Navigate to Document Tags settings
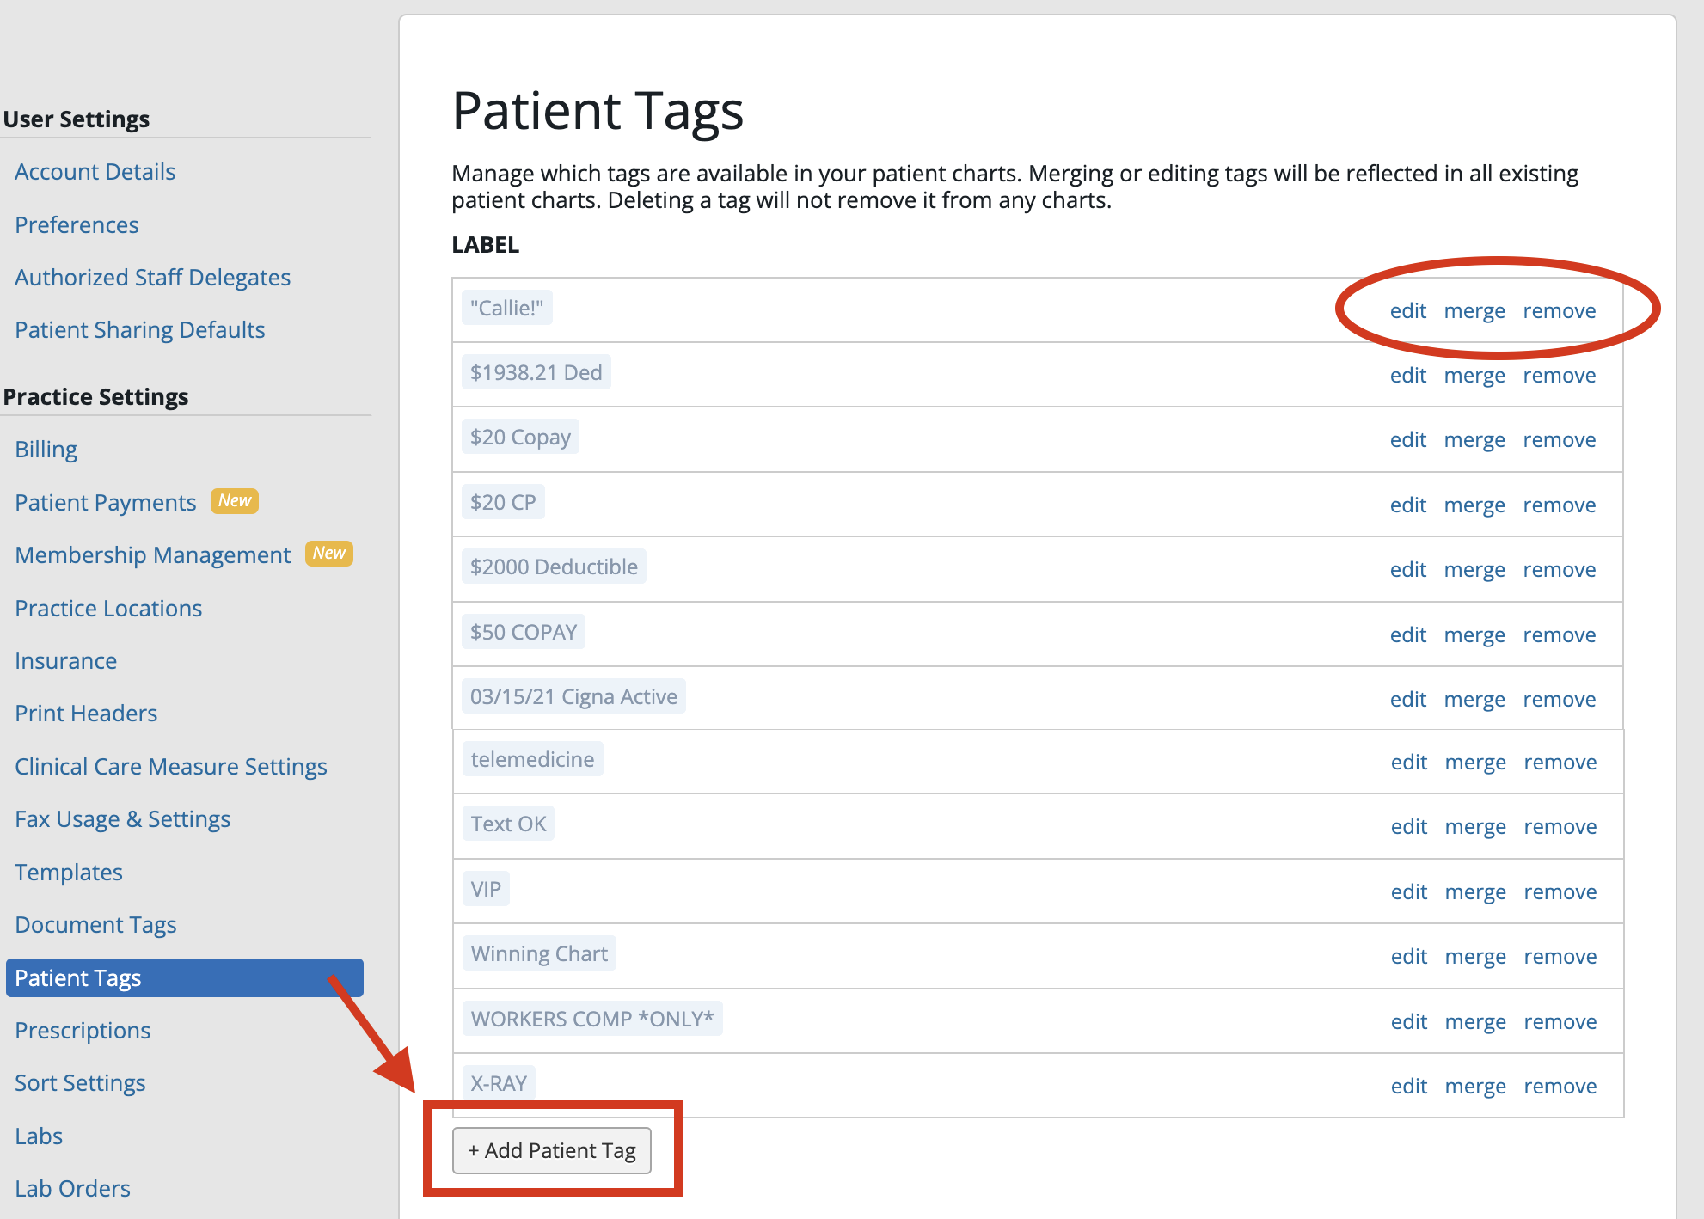Screen dimensions: 1704x1219 95,924
